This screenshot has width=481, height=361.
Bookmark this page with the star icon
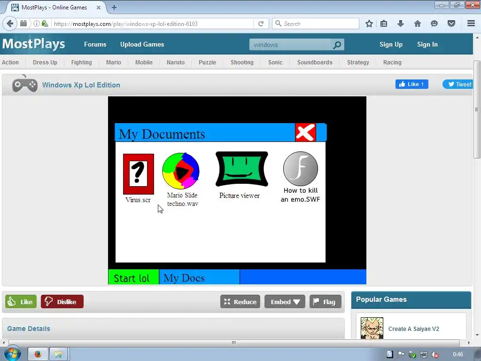pyautogui.click(x=369, y=24)
